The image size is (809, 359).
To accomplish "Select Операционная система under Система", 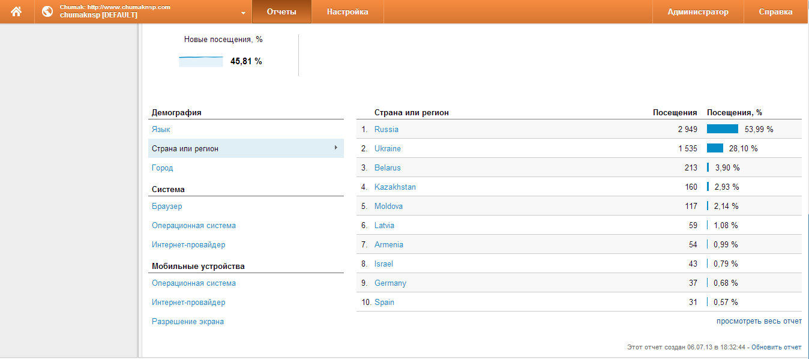I will 194,225.
